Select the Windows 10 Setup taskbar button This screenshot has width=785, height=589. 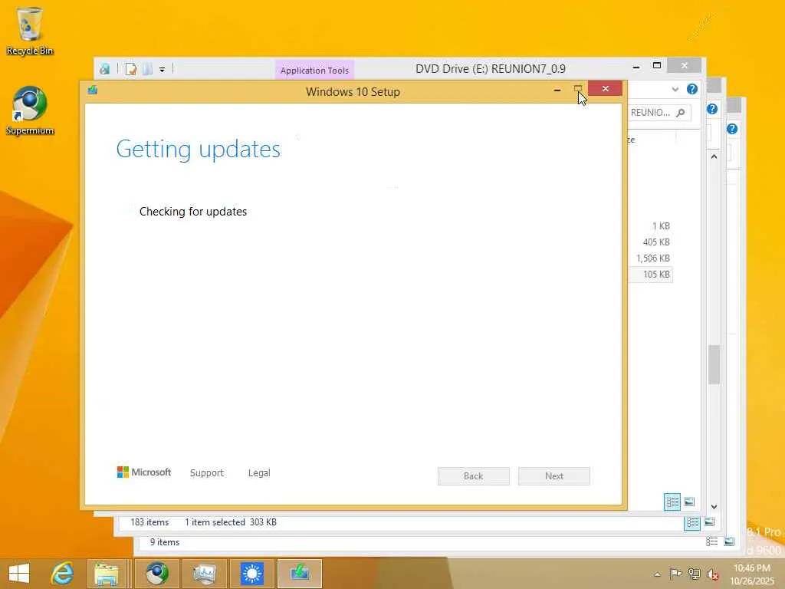[300, 574]
